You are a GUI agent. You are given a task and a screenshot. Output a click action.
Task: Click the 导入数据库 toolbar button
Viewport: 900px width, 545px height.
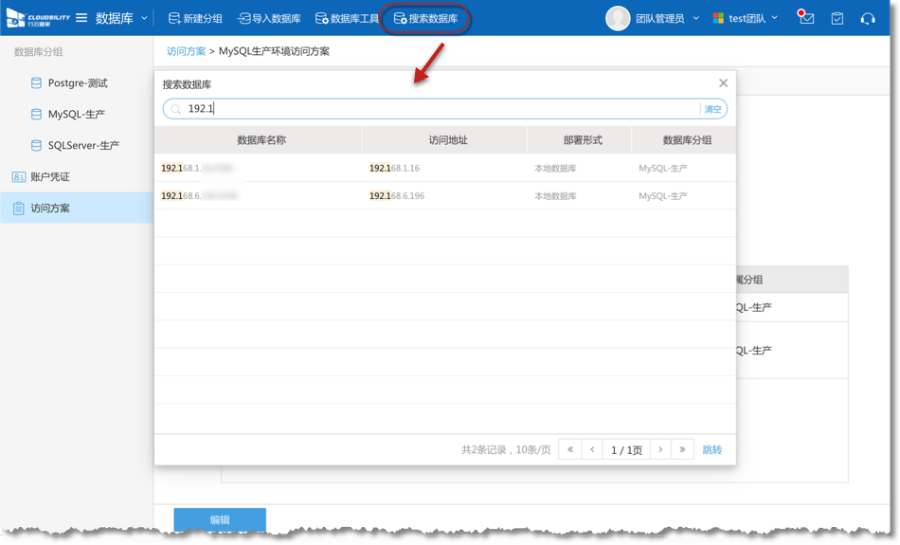point(269,18)
